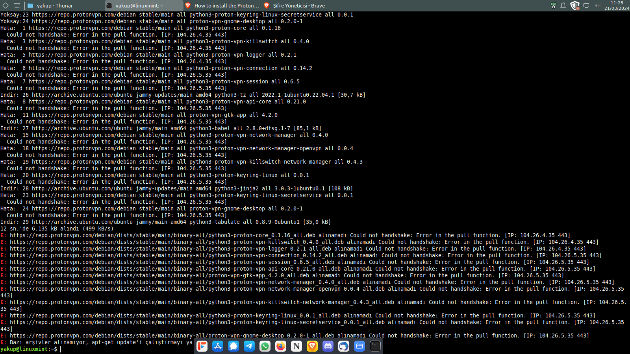Screen dimensions: 630x354
Task: Click the 'Yoksay:24' proton-vpn-gnome-desktop line
Action: click(x=152, y=21)
